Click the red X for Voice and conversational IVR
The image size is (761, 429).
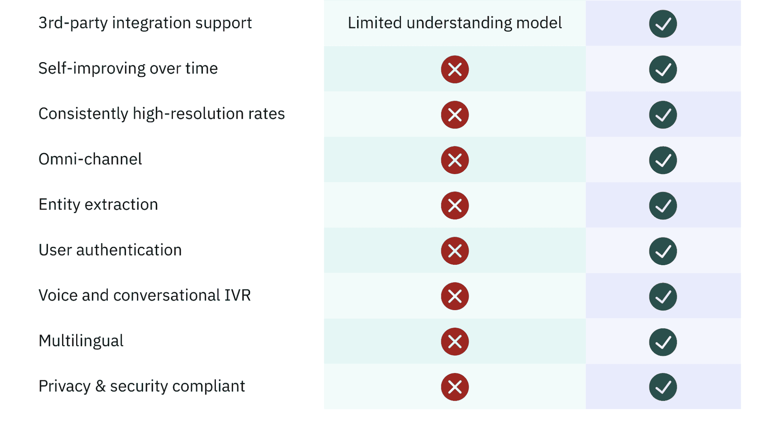(x=455, y=296)
